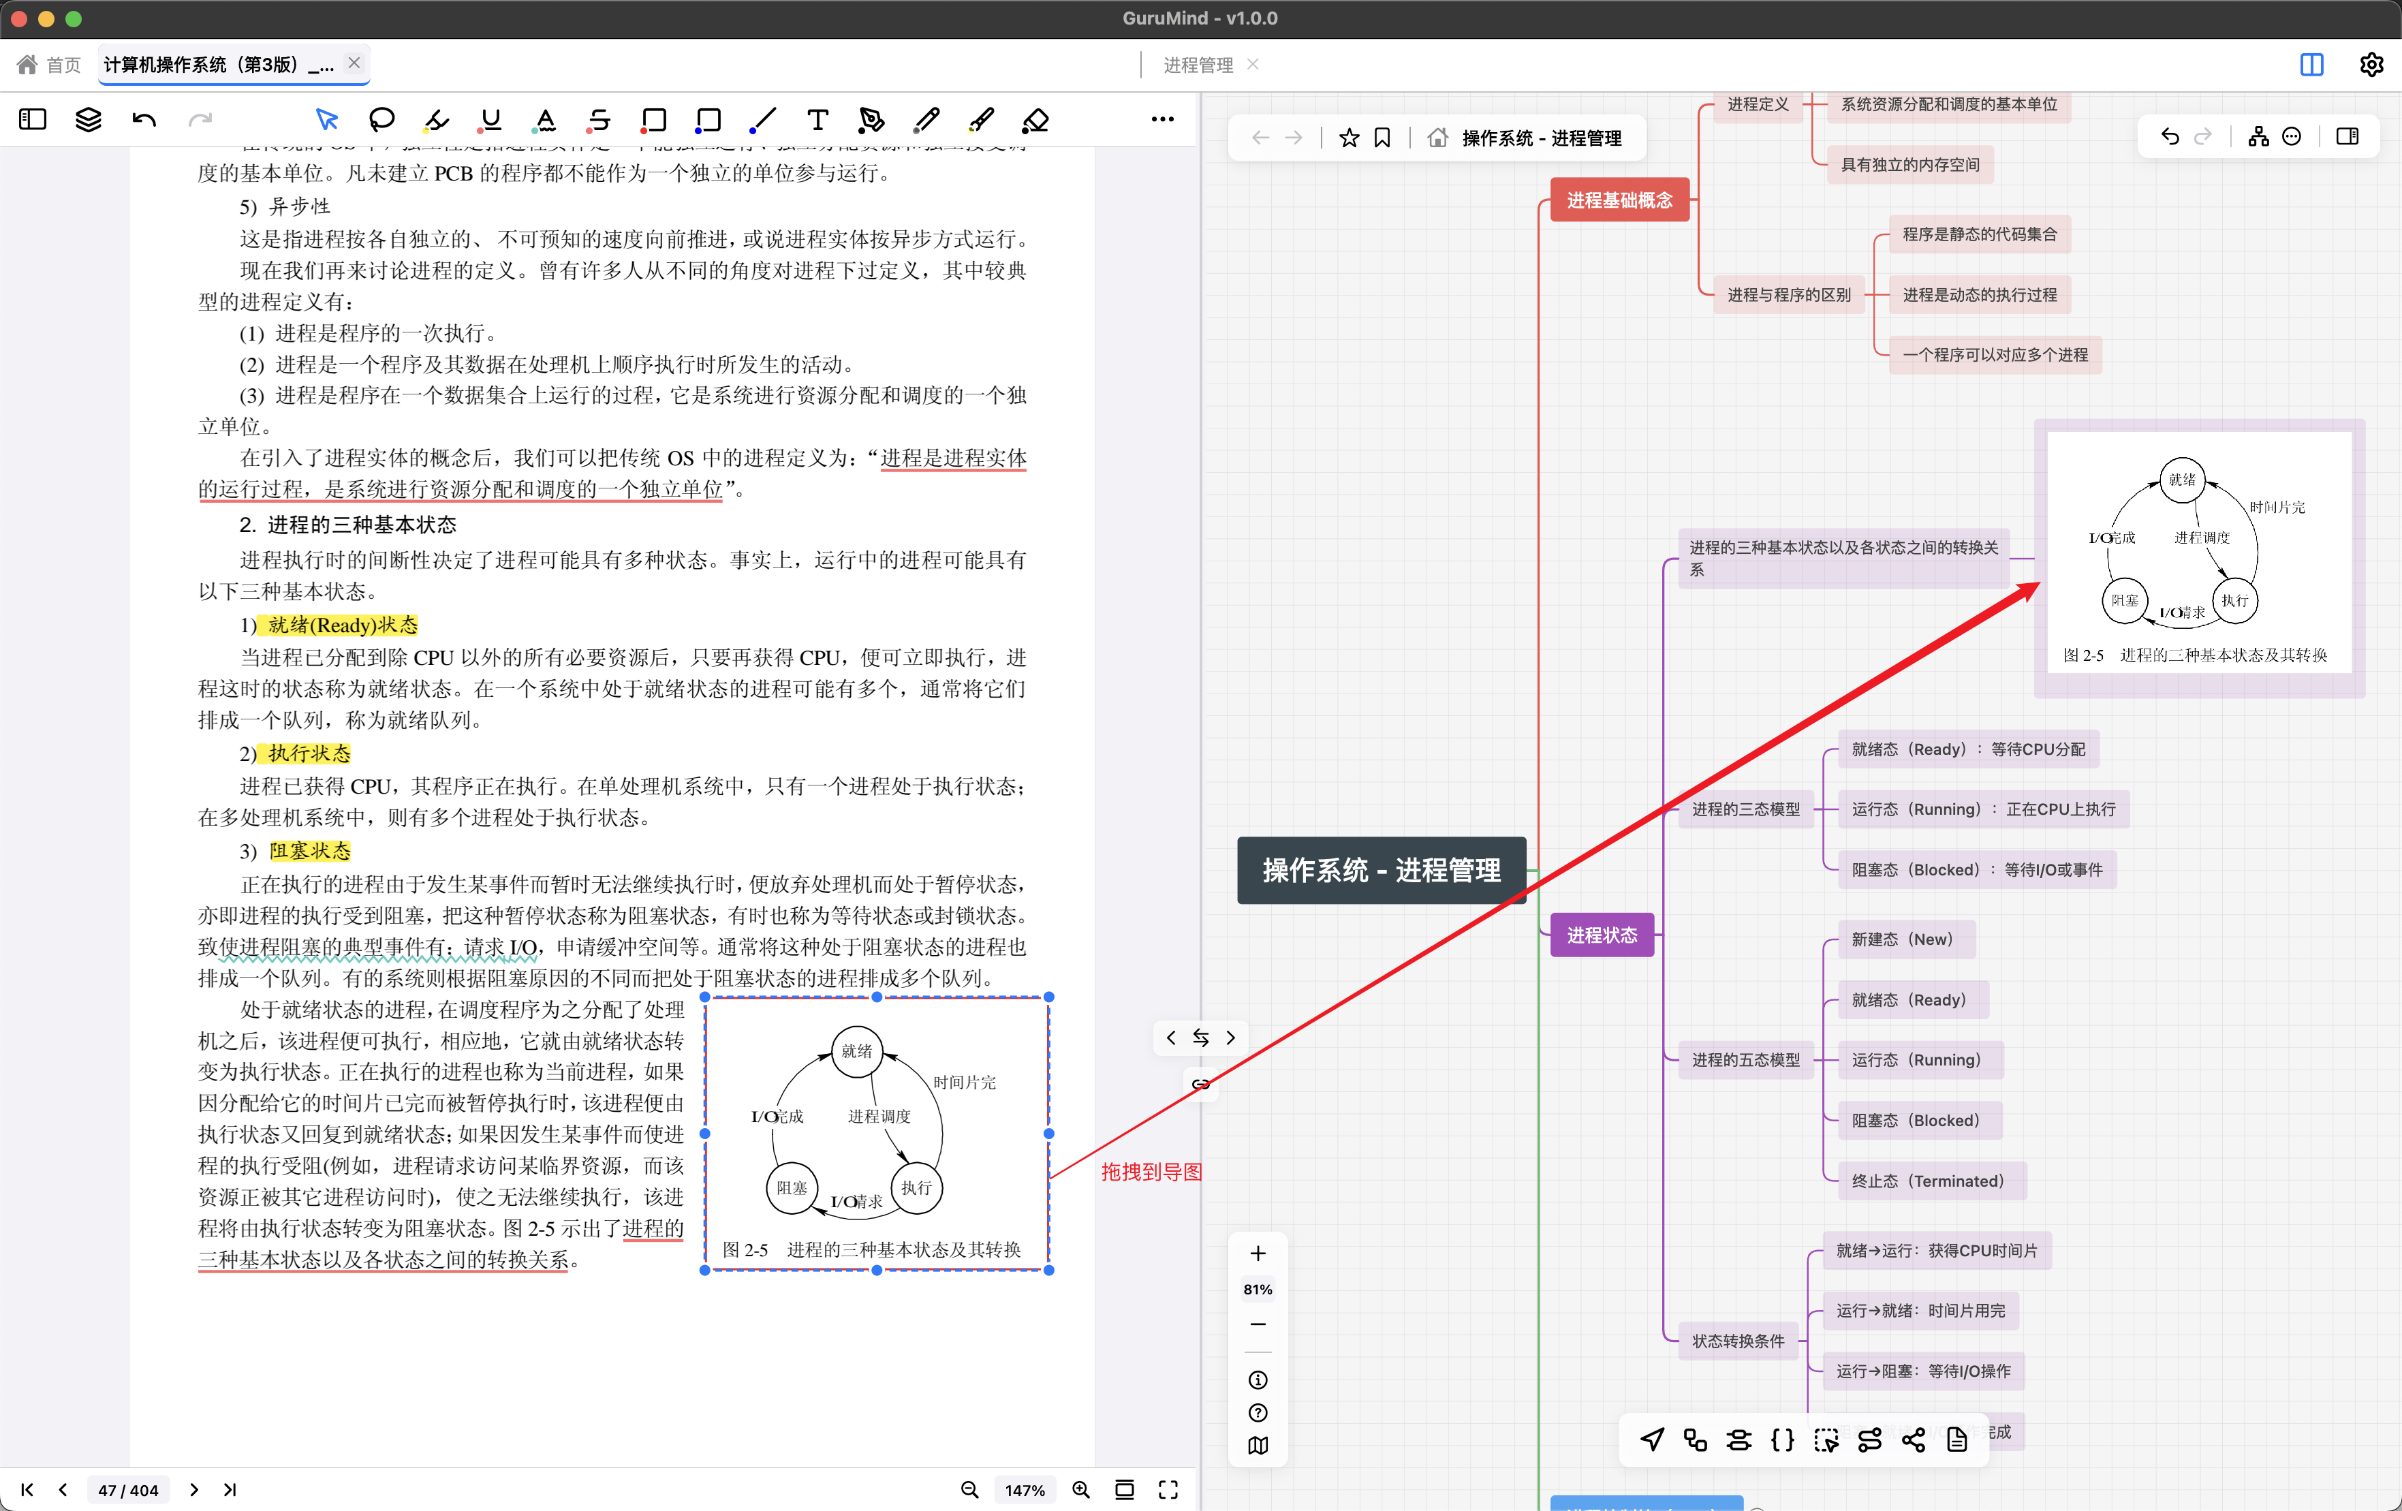2402x1511 pixels.
Task: Enter fullscreen mode for the PDF viewer
Action: point(1169,1489)
